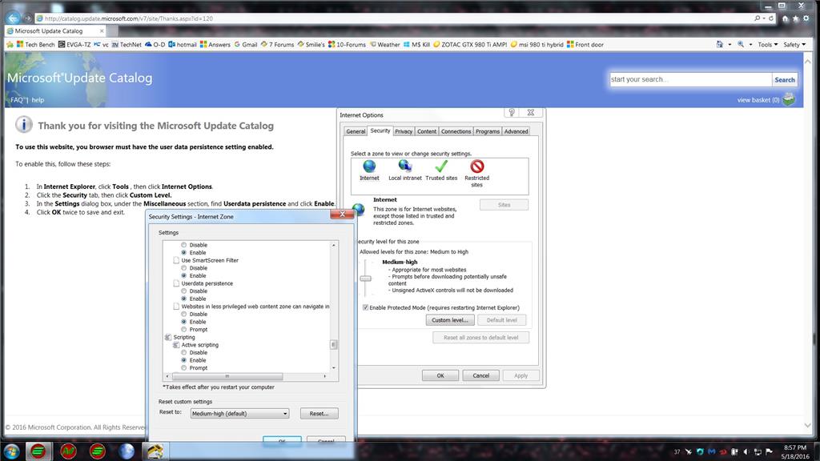Select the Microsoft Update Catalog browser tab
820x461 pixels.
click(x=54, y=31)
